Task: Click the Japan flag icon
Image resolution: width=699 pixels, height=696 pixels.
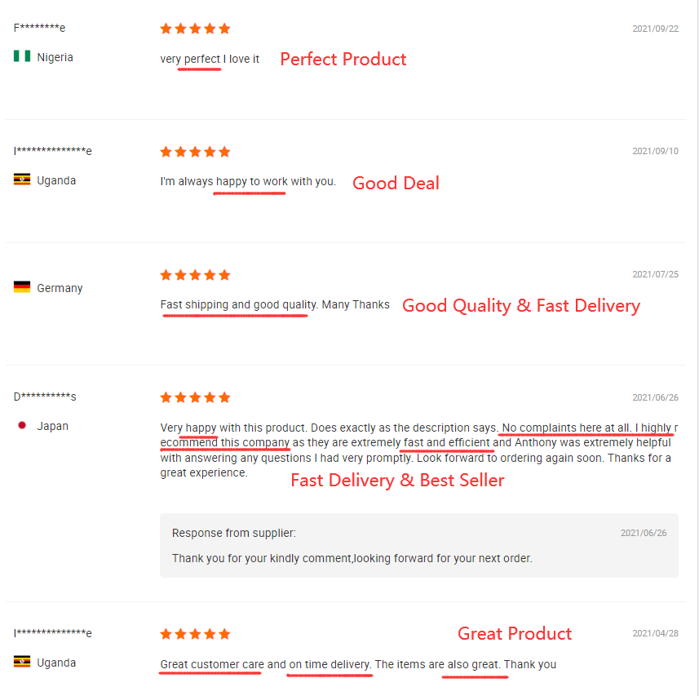Action: (22, 426)
